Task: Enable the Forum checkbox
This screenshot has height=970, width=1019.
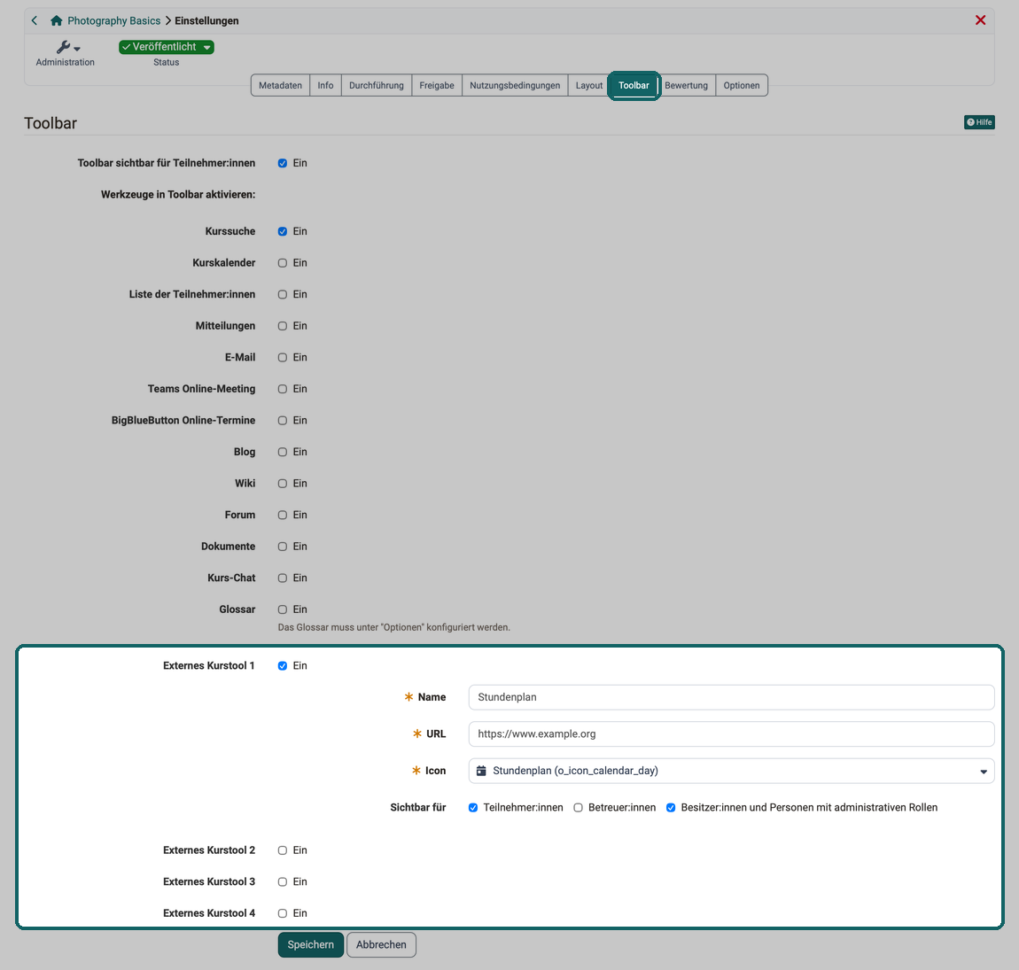Action: tap(282, 516)
